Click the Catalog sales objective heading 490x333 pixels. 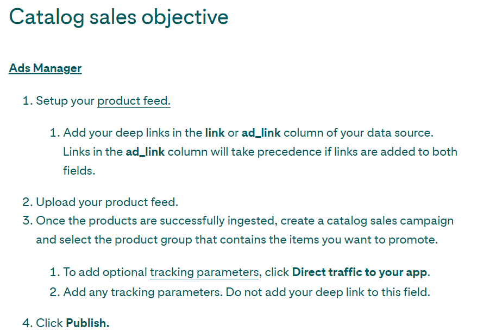click(x=119, y=17)
